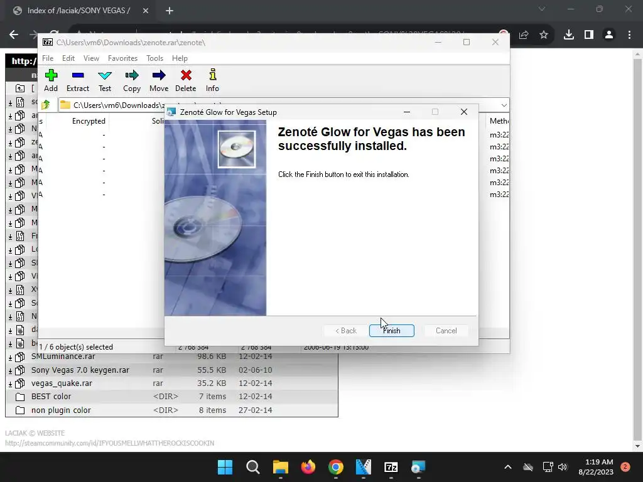
Task: Open vegas_quake.rar link
Action: [62, 383]
